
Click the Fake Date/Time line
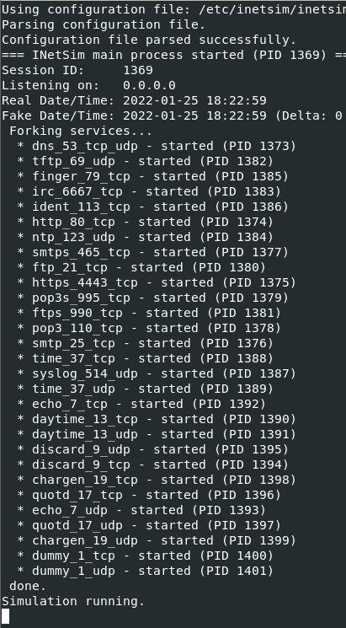point(173,115)
